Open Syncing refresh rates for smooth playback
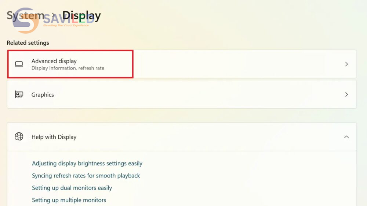This screenshot has width=367, height=206. coord(86,176)
